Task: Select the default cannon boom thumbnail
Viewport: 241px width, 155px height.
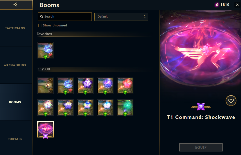Action: [45, 86]
